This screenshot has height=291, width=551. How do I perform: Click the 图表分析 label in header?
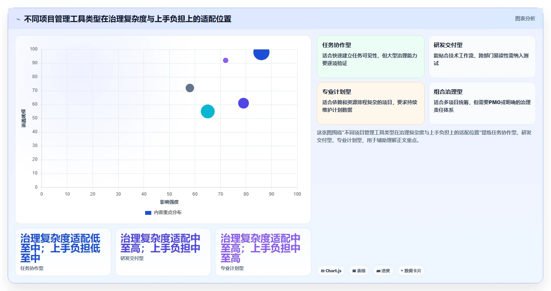pos(525,18)
